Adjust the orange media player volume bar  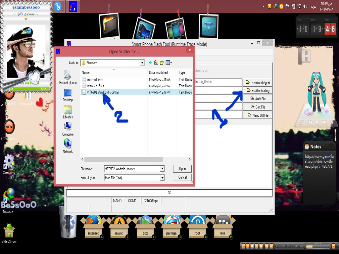coord(318,246)
